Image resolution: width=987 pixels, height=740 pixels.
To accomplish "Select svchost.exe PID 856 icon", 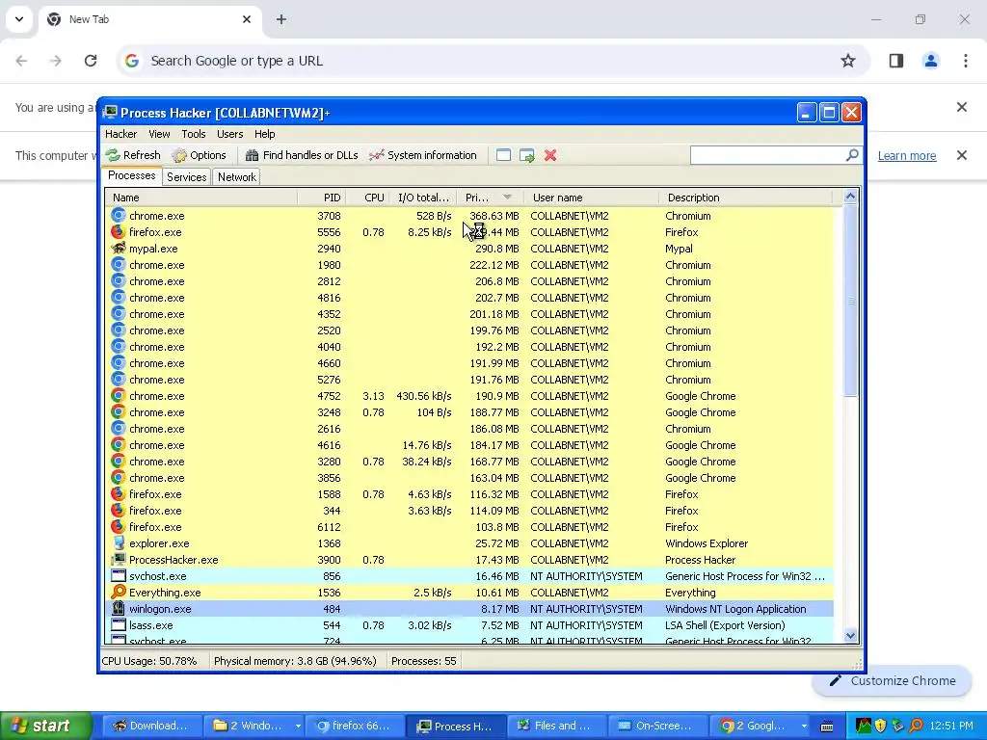I will pos(118,575).
